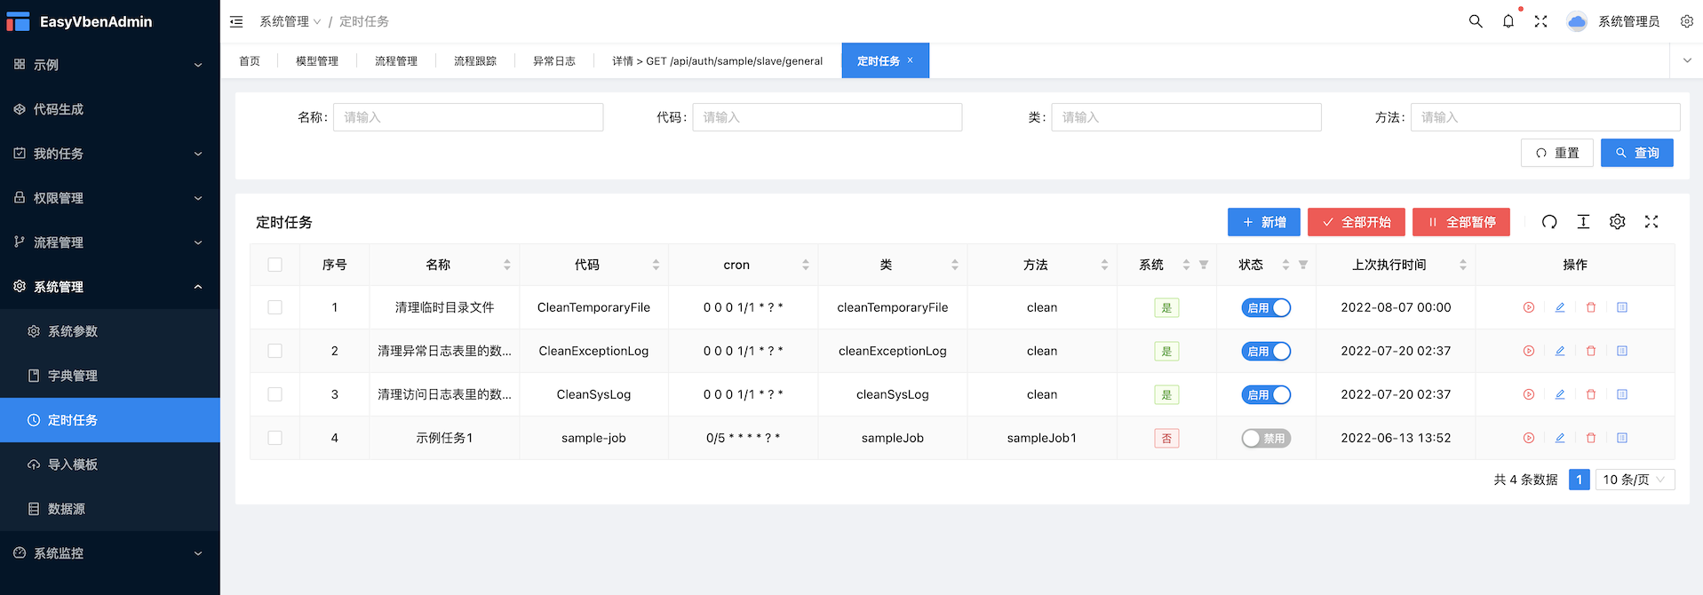The height and width of the screenshot is (595, 1703).
Task: Disable the CleanTemporaryFile task switch
Action: click(1266, 307)
